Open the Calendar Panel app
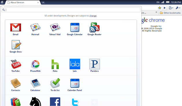This screenshot has height=106, width=182. pyautogui.click(x=75, y=83)
